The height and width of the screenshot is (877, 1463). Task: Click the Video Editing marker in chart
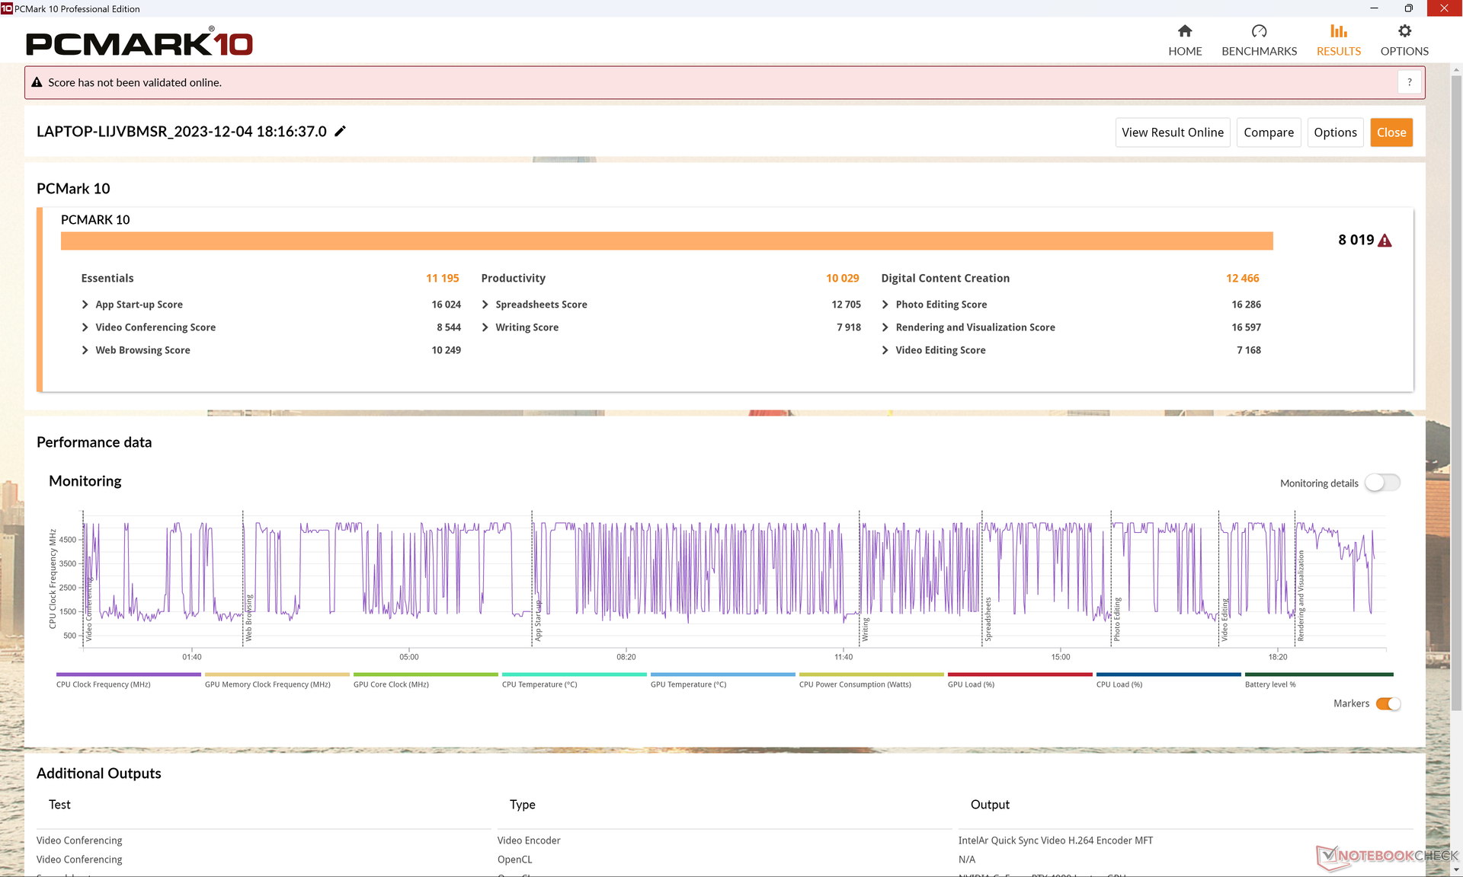[1225, 620]
